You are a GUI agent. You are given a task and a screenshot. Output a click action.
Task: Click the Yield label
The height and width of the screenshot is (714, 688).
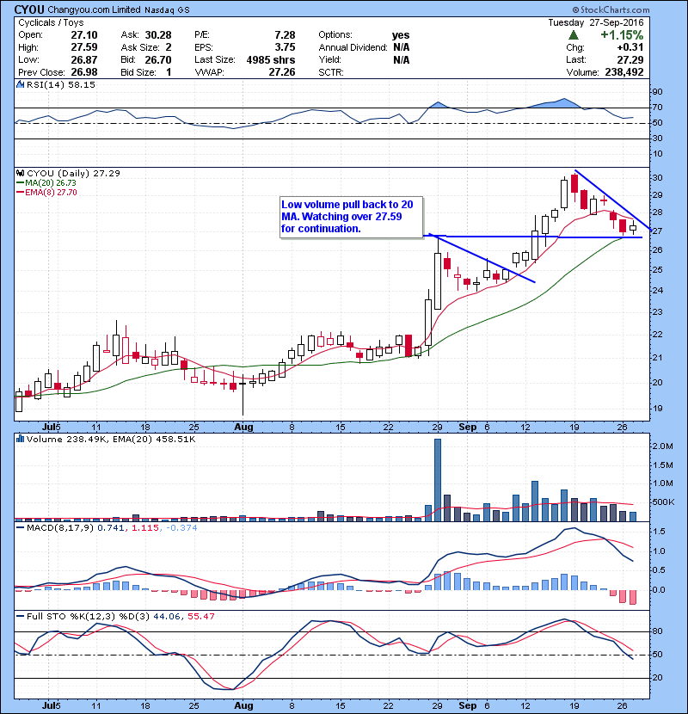tap(329, 59)
